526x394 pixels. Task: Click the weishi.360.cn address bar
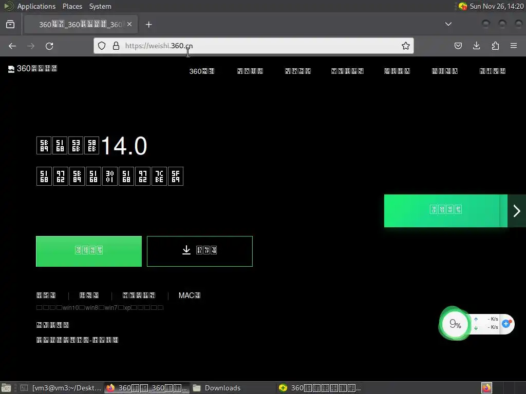pyautogui.click(x=254, y=46)
